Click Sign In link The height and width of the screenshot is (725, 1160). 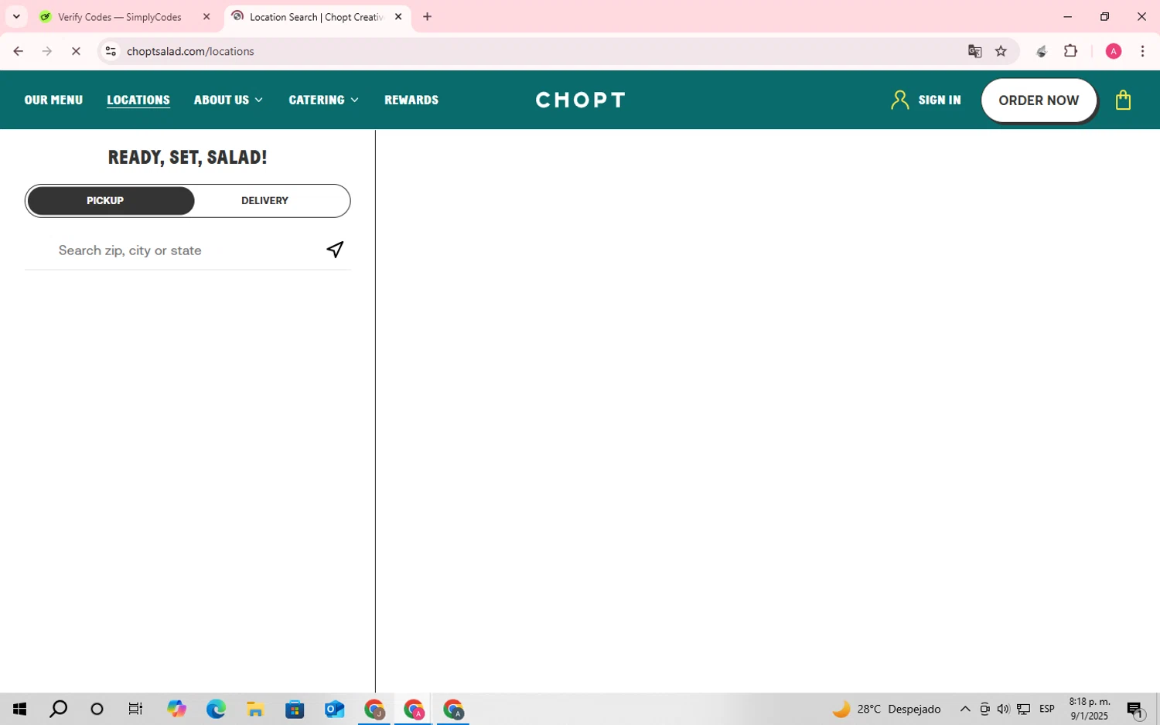pyautogui.click(x=940, y=100)
